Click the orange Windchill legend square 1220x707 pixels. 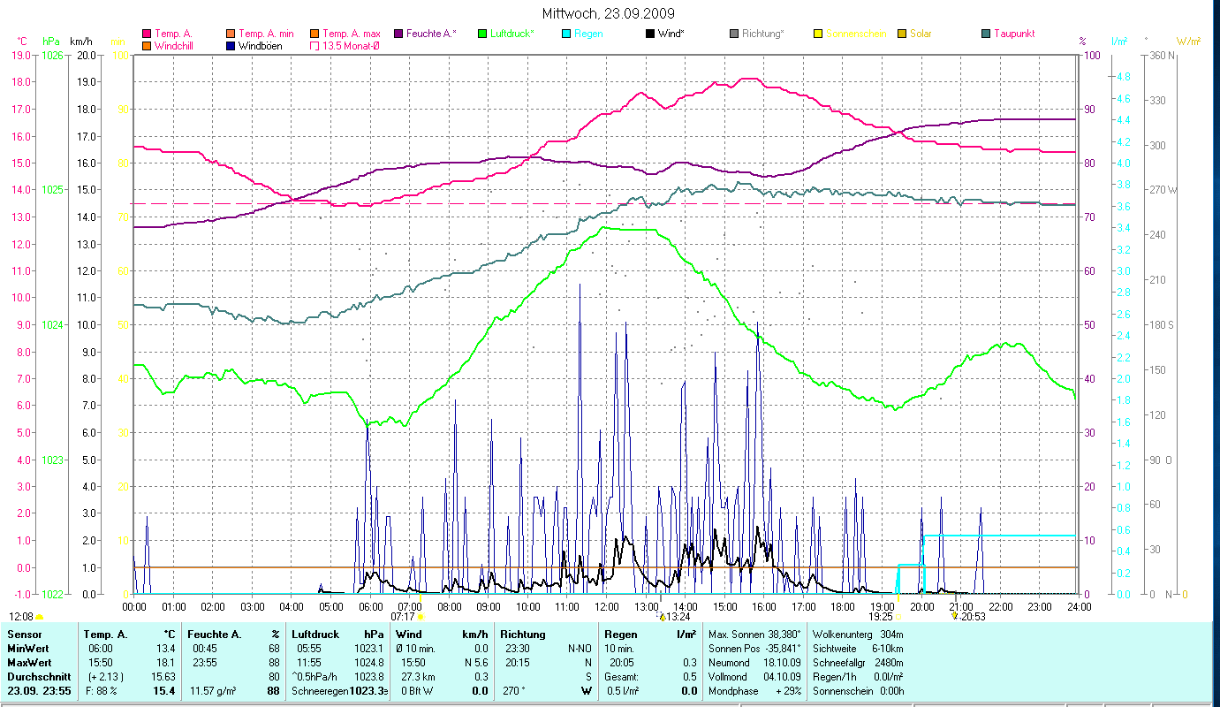[x=147, y=46]
